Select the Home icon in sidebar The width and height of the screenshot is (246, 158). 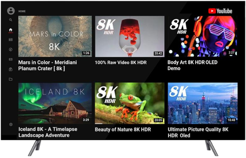[11, 29]
